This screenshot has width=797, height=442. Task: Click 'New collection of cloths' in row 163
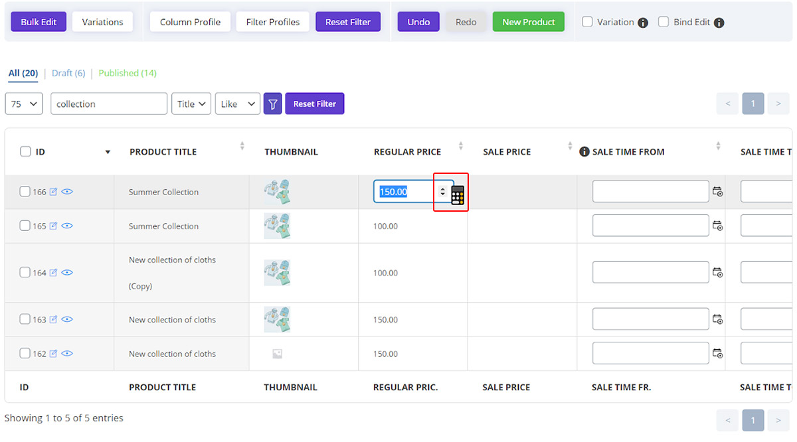[x=172, y=320]
